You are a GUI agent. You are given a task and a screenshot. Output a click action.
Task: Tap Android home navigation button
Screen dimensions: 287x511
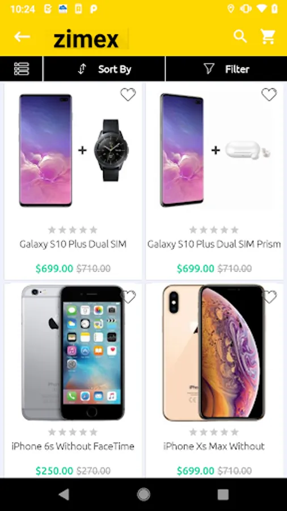(x=143, y=495)
